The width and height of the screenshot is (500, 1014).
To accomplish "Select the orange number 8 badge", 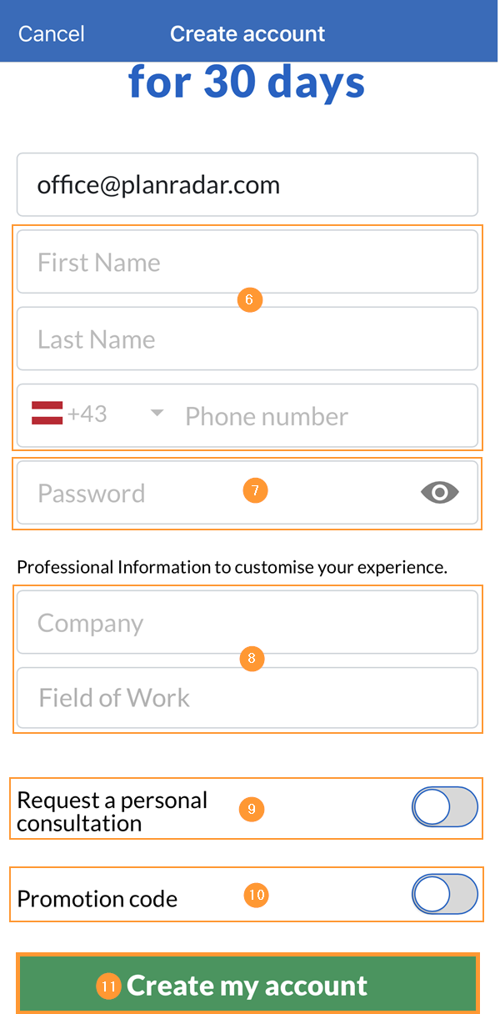I will click(x=252, y=660).
